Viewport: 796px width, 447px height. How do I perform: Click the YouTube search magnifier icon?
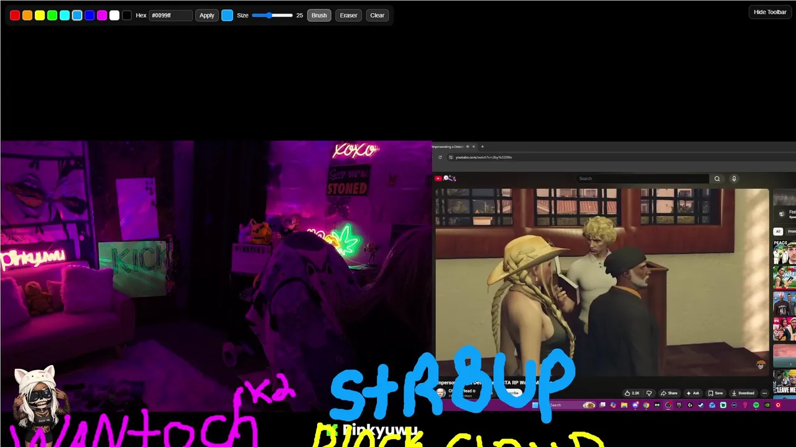[x=717, y=178]
